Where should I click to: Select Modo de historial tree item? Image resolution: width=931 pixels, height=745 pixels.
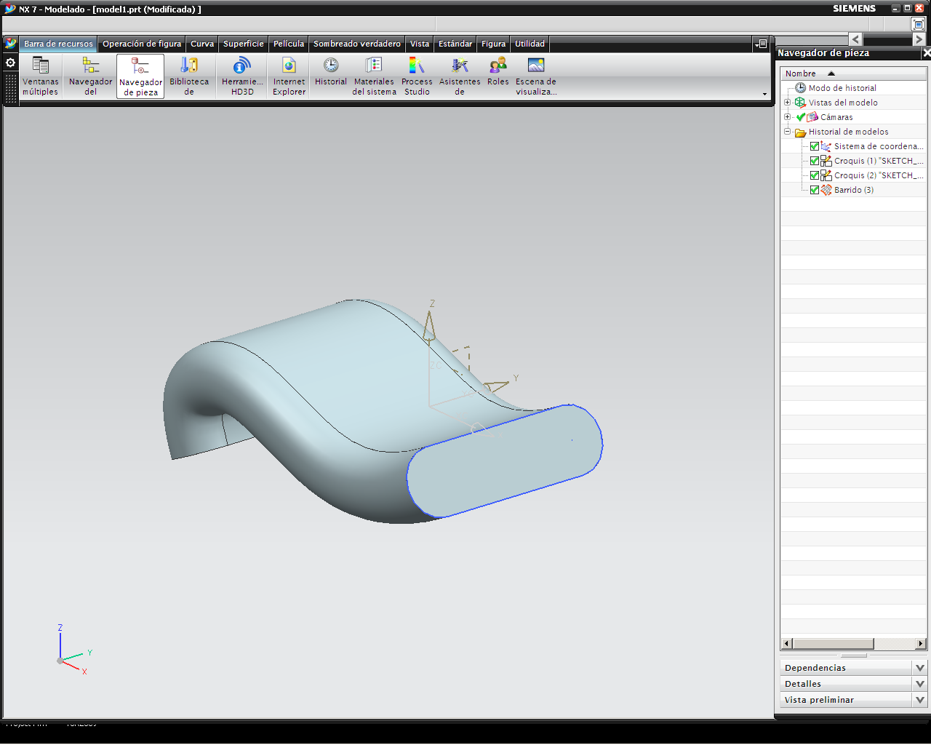842,88
